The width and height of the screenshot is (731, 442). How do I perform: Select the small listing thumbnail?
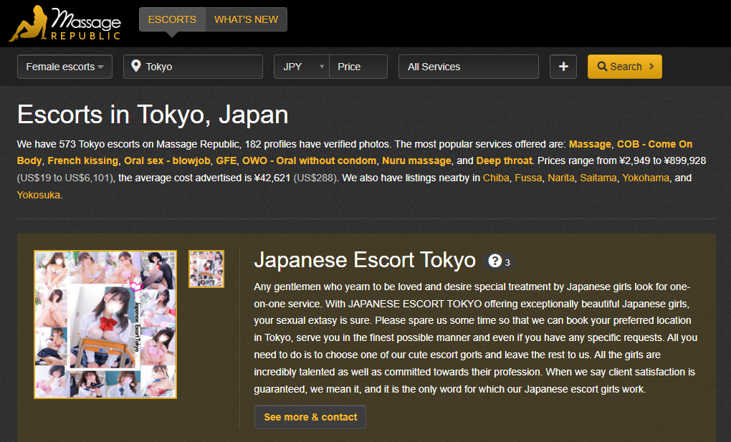point(206,269)
